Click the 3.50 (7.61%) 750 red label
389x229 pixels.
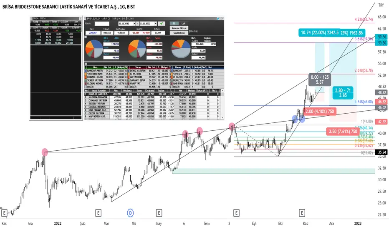pyautogui.click(x=343, y=132)
